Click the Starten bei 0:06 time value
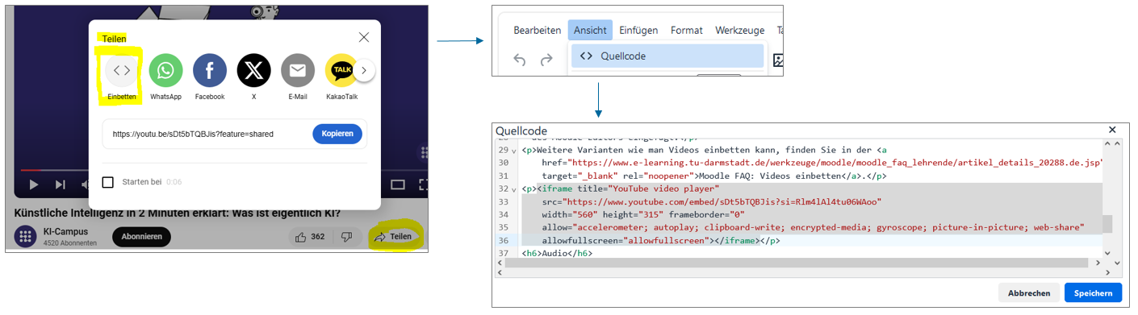The height and width of the screenshot is (315, 1138). [x=174, y=182]
